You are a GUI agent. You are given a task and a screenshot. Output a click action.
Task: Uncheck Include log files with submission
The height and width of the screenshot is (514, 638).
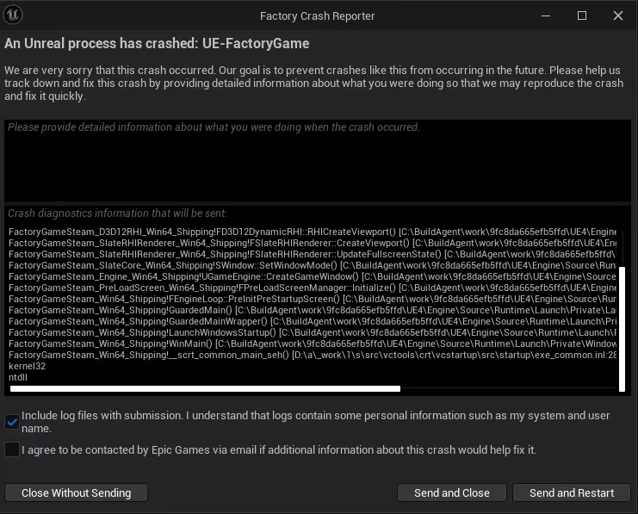[12, 422]
